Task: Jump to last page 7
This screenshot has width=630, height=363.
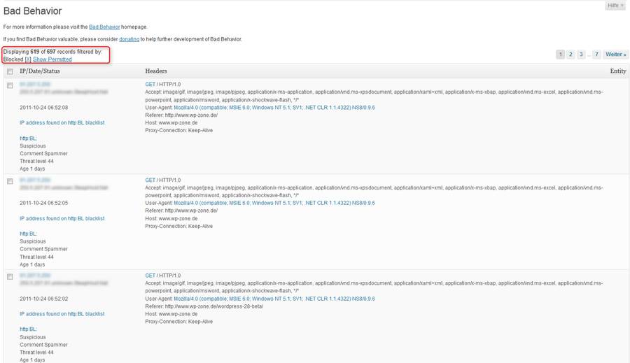Action: click(x=596, y=55)
